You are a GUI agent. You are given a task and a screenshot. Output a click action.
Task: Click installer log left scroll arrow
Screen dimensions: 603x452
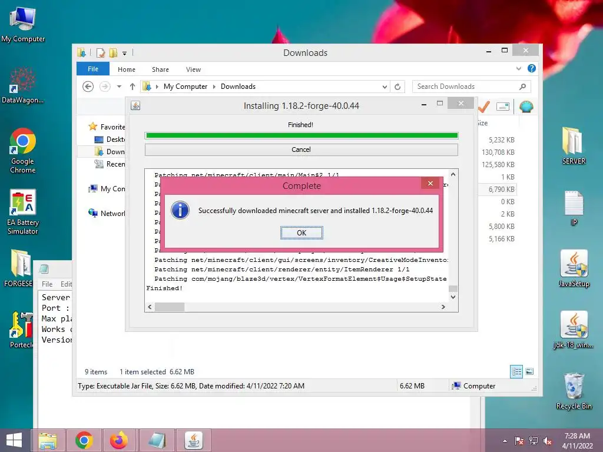(150, 307)
